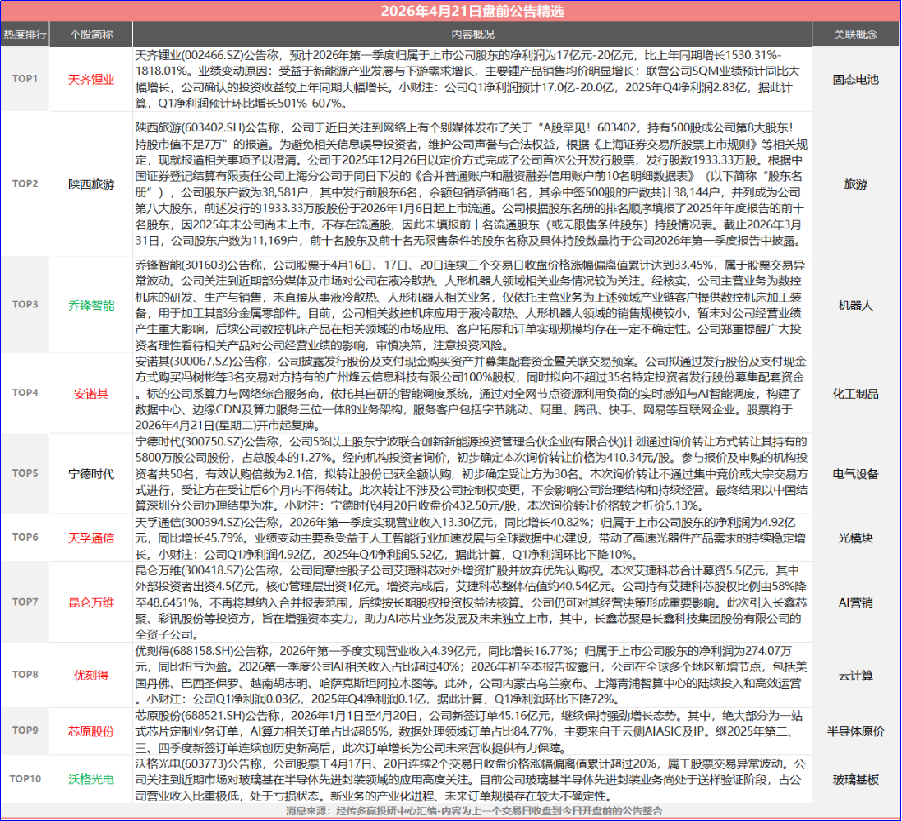Viewport: 902px width, 821px height.
Task: Click the 安诺其 stock name
Action: point(91,393)
